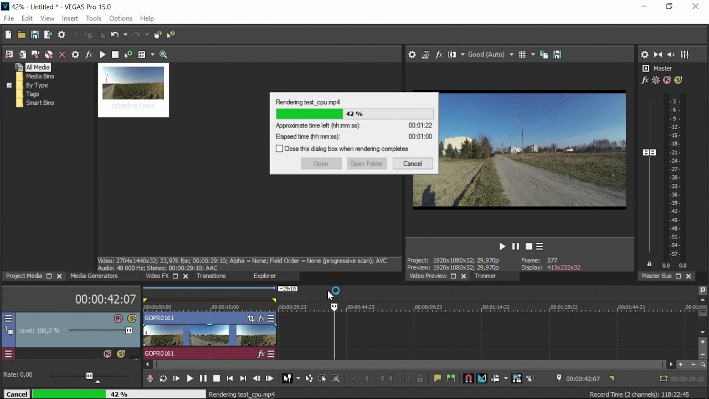The image size is (709, 399).
Task: Click the Split Screen View icon in preview
Action: tap(453, 54)
